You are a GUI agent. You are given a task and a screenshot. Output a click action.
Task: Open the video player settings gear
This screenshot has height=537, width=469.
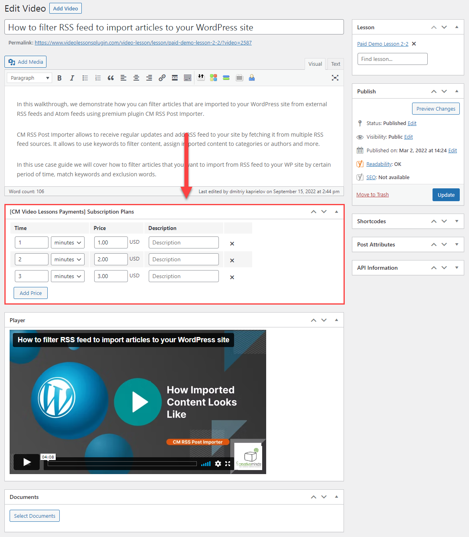218,464
